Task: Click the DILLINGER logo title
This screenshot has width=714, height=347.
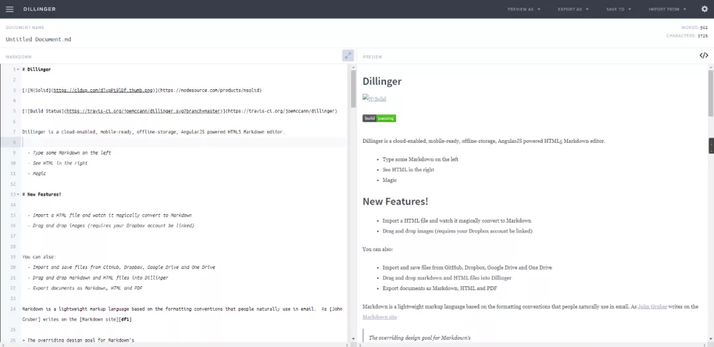Action: (39, 9)
